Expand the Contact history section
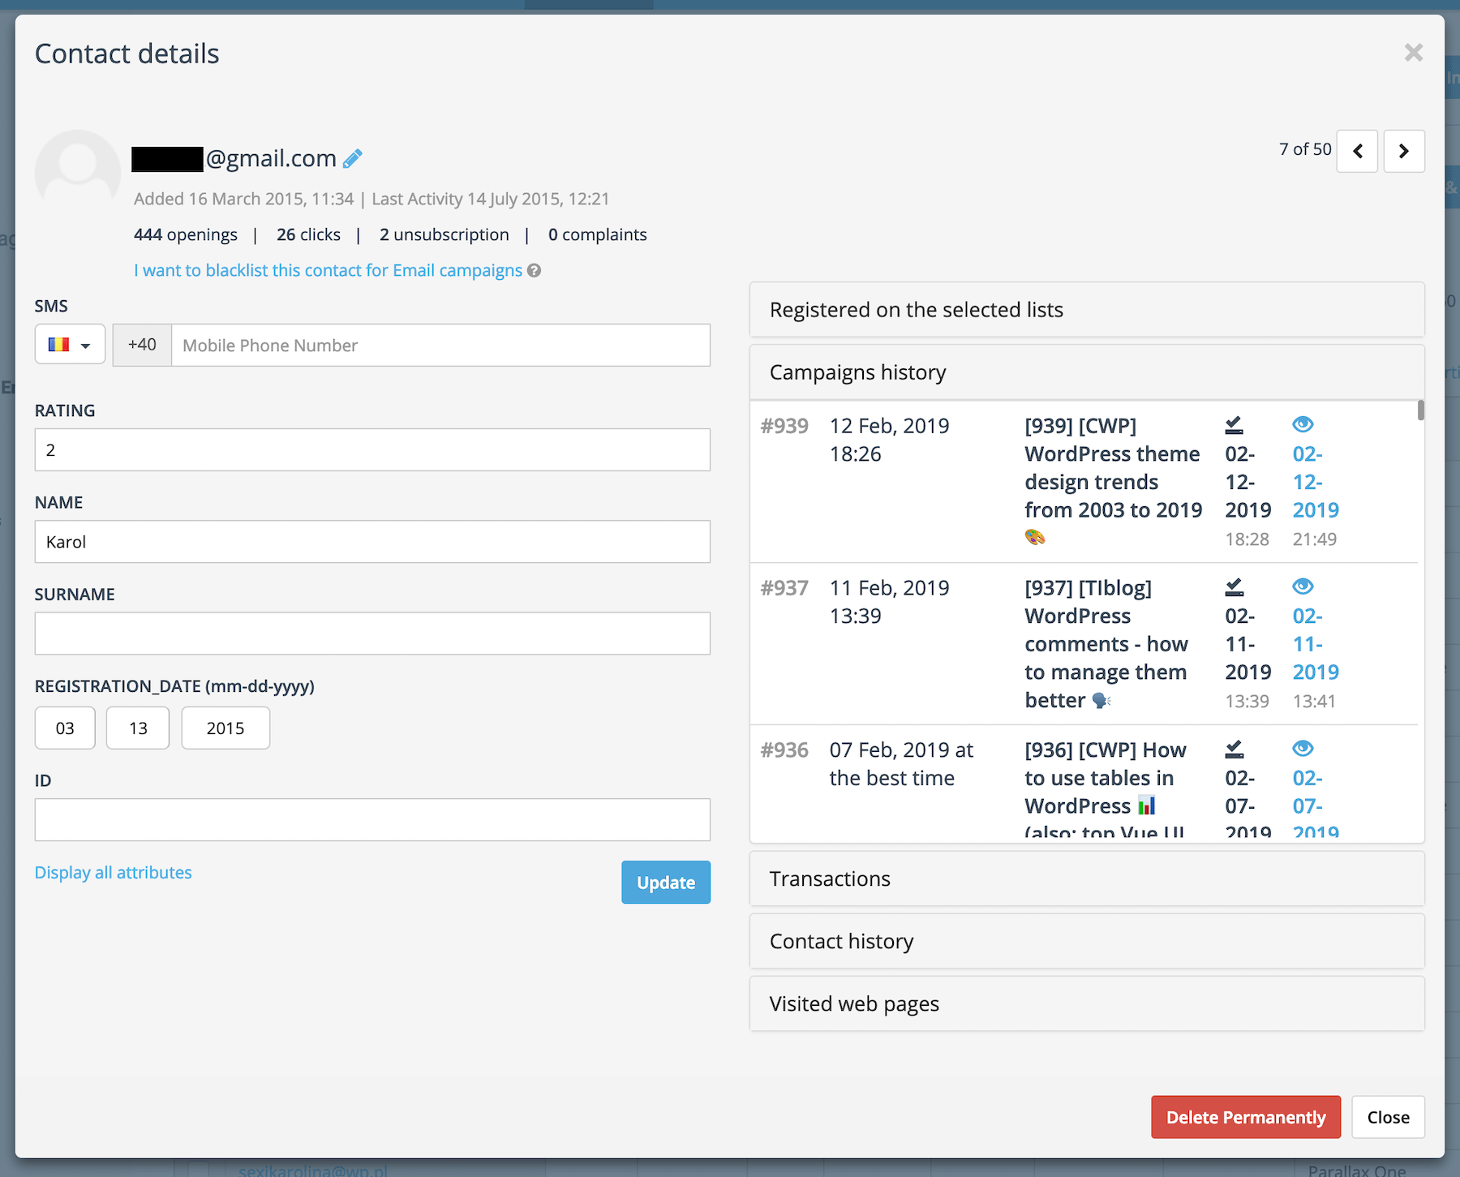 [1086, 941]
